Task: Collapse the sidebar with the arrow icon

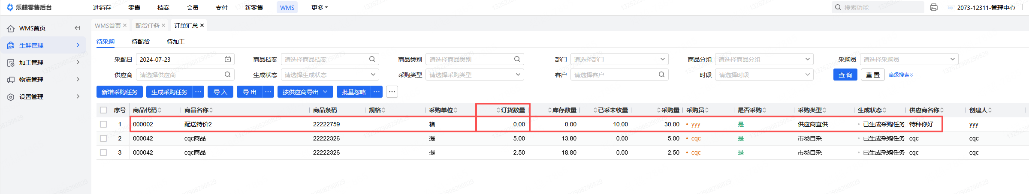Action: pyautogui.click(x=78, y=28)
